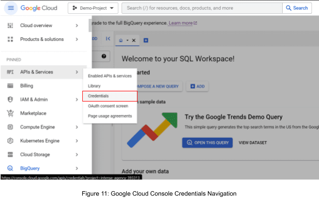319x202 pixels.
Task: Open Billing in sidebar
Action: click(44, 86)
